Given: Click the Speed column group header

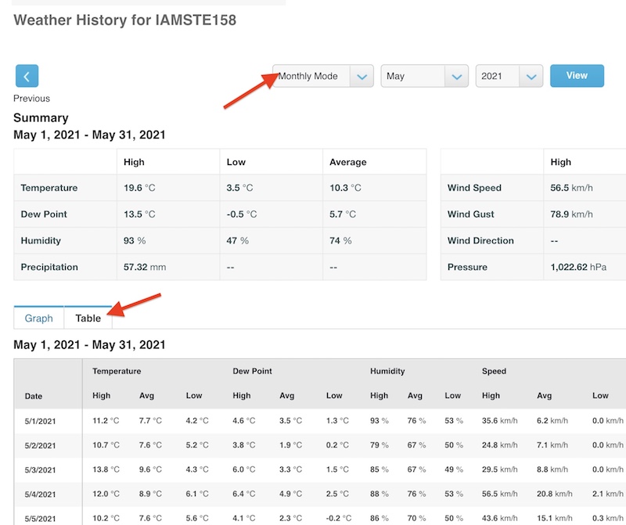Looking at the screenshot, I should pos(494,371).
